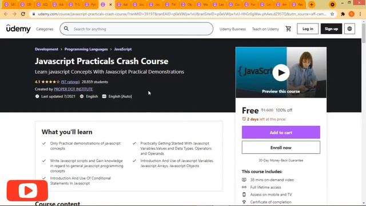Click the Add to cart button
Screen dimensions: 366x206
[x=281, y=132]
